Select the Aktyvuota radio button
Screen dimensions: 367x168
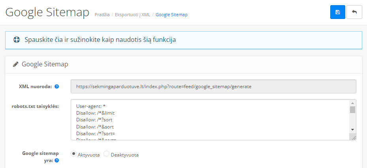tap(74, 154)
